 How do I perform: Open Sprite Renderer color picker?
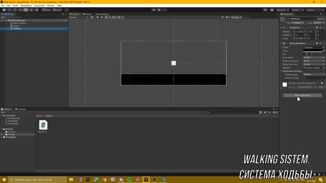(x=312, y=51)
